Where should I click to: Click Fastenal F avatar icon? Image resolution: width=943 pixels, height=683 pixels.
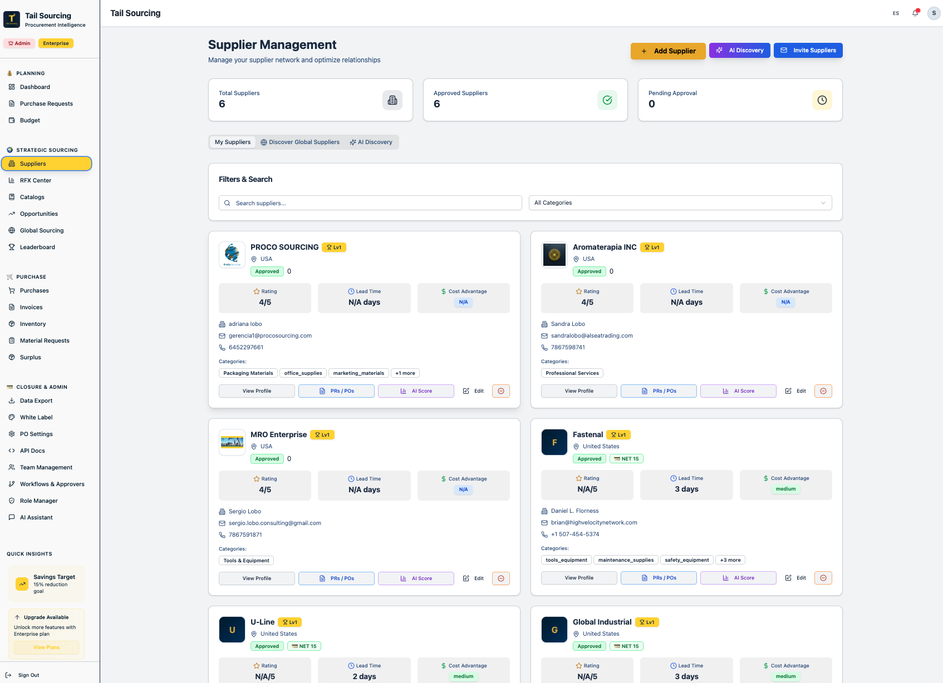tap(554, 442)
